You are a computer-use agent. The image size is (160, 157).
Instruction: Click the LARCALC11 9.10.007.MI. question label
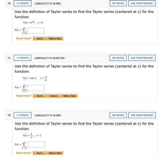coord(50,58)
